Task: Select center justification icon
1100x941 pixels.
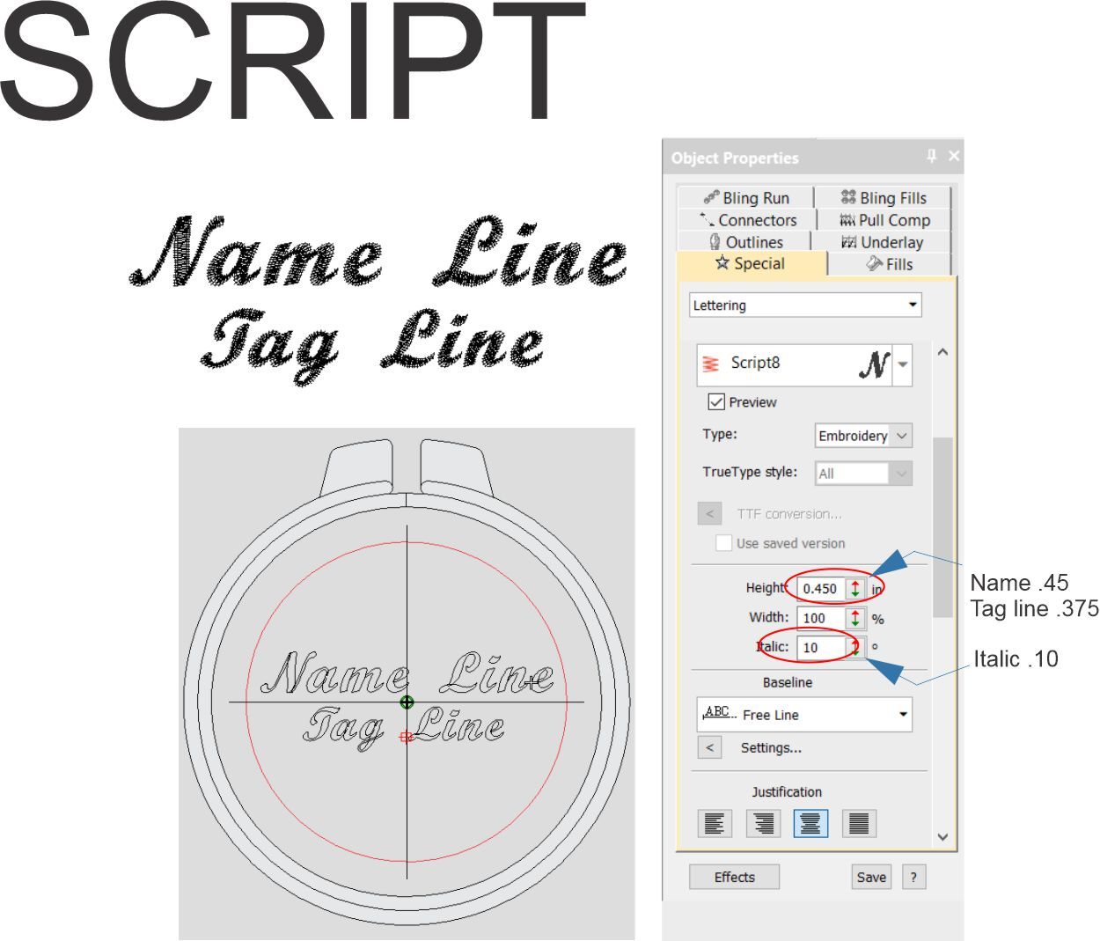Action: tap(810, 824)
